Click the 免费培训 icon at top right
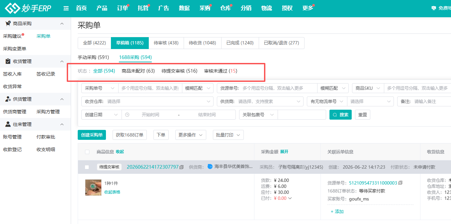 pyautogui.click(x=433, y=8)
